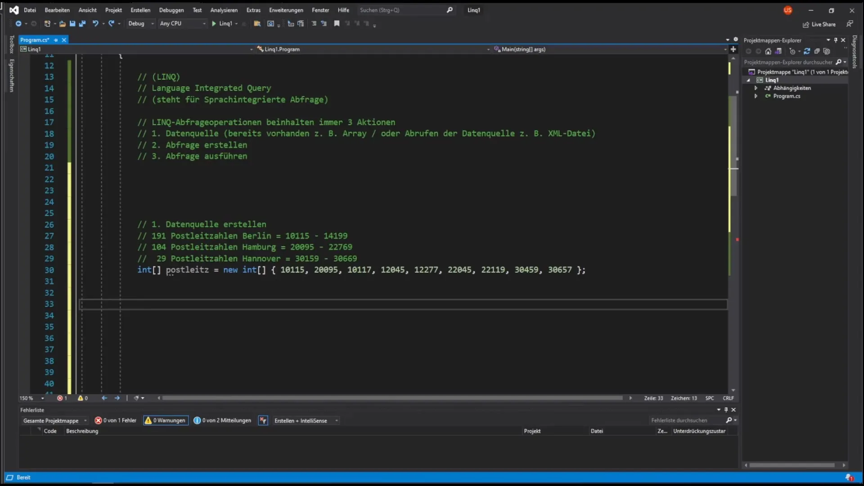Open the Debug configuration dropdown
The width and height of the screenshot is (864, 486).
pyautogui.click(x=141, y=23)
